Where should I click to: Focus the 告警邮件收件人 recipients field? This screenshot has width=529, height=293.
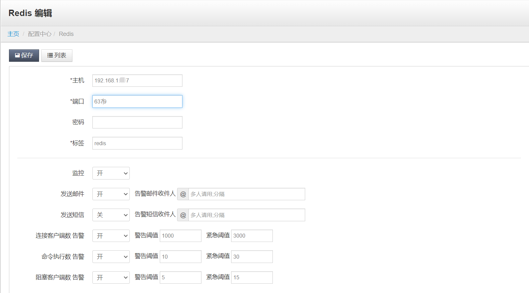(x=247, y=194)
